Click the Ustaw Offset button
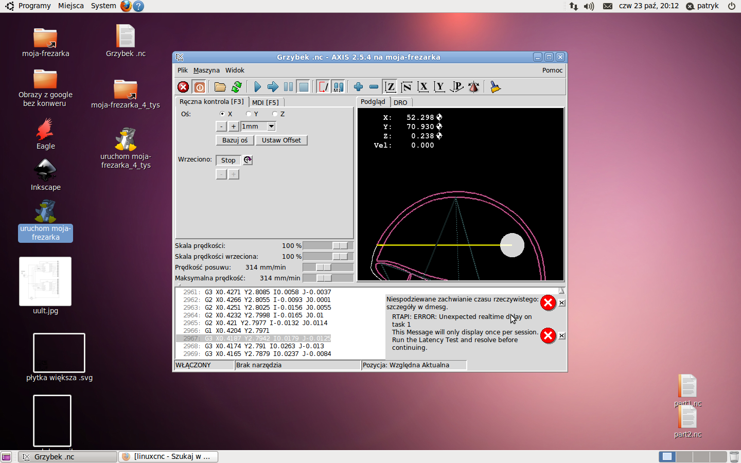Image resolution: width=741 pixels, height=463 pixels. (281, 140)
